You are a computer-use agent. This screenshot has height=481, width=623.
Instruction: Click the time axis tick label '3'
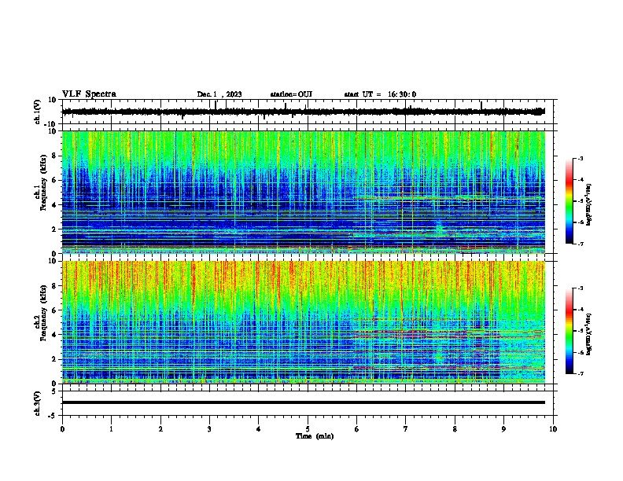pos(209,429)
